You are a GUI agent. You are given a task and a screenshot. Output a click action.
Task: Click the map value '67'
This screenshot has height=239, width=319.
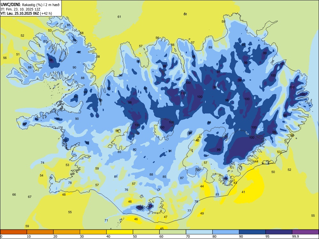tap(30, 197)
